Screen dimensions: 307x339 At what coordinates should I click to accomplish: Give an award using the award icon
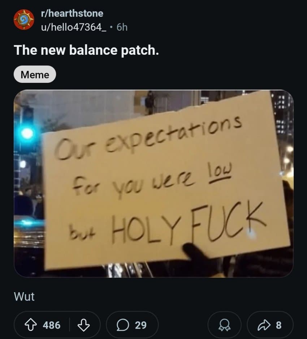(225, 325)
